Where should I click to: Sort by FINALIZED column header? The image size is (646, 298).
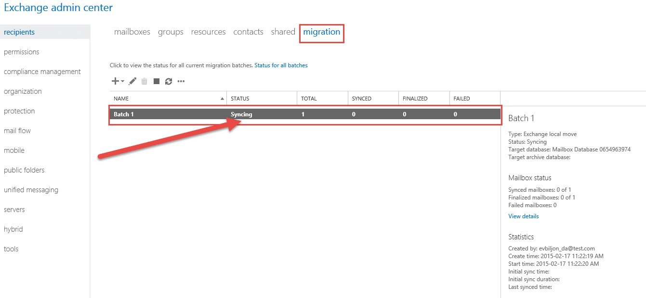point(424,99)
